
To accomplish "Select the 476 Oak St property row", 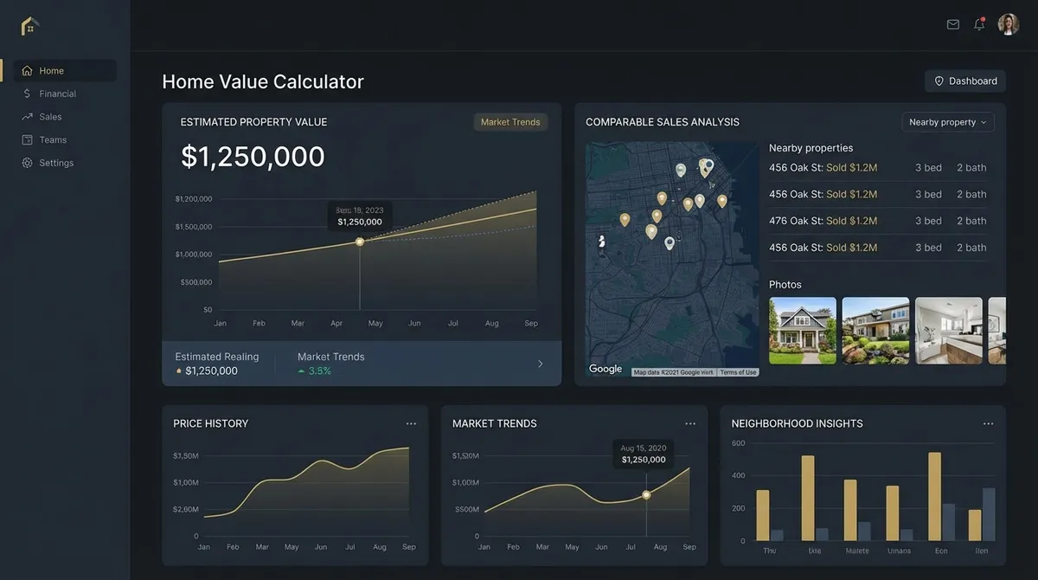I will (x=877, y=221).
